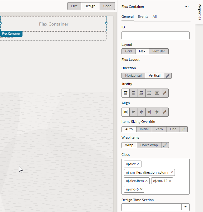Switch to All properties tab
This screenshot has width=203, height=212.
tap(155, 17)
